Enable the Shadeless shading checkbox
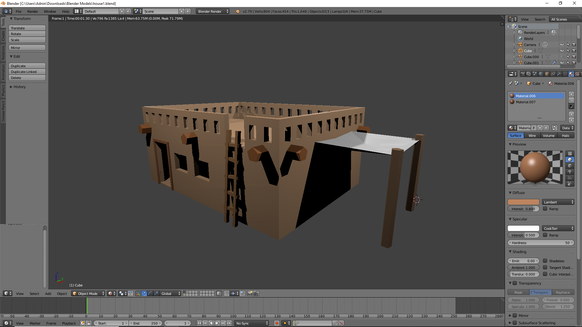 [x=545, y=261]
